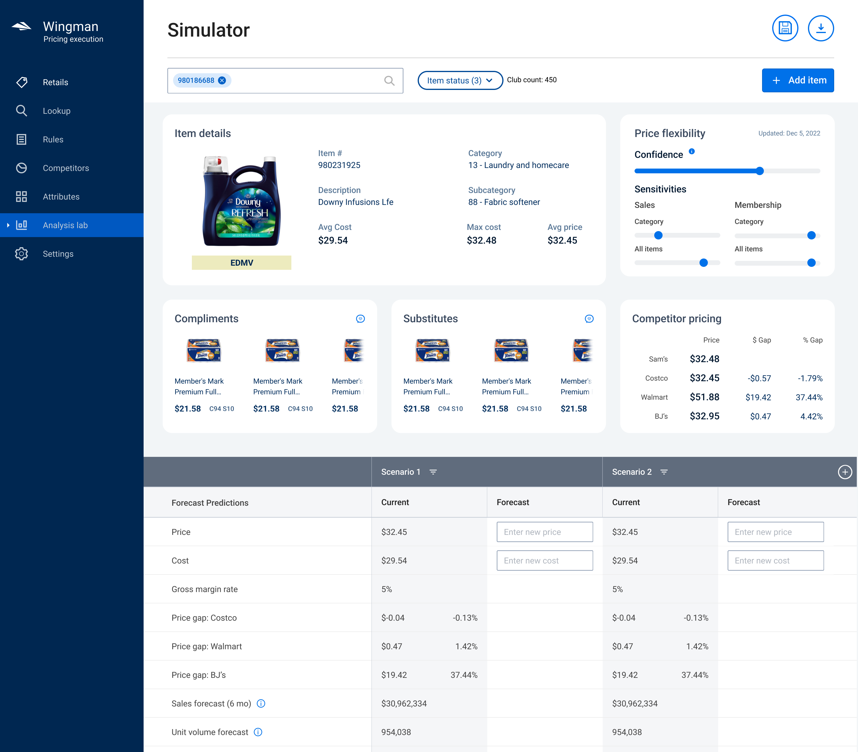The height and width of the screenshot is (752, 858).
Task: Open the Scenario 1 filter options
Action: 433,472
